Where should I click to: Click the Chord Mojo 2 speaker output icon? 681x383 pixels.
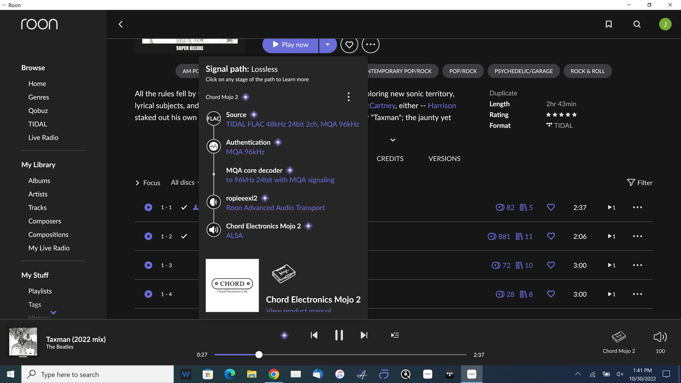[x=214, y=230]
